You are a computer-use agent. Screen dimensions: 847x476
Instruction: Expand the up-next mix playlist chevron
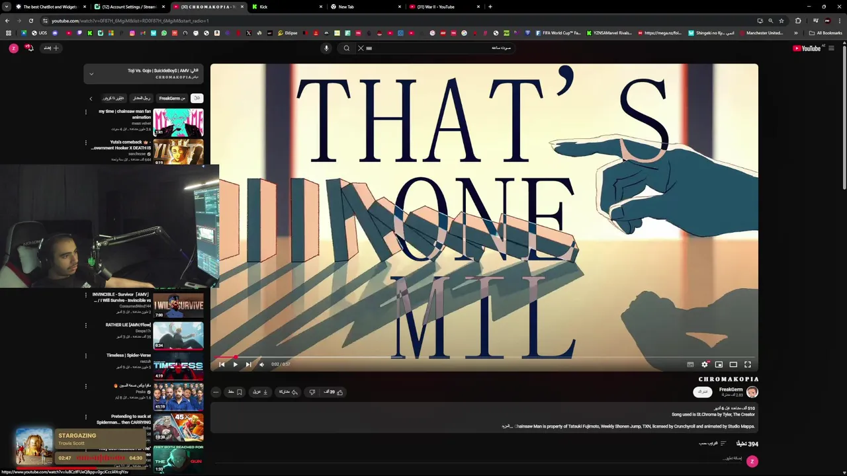click(x=91, y=74)
